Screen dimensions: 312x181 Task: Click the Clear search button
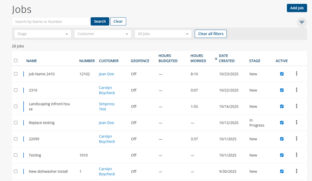point(118,21)
